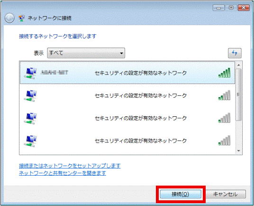Open ネットワークと共有センターを開きます link

(63, 173)
